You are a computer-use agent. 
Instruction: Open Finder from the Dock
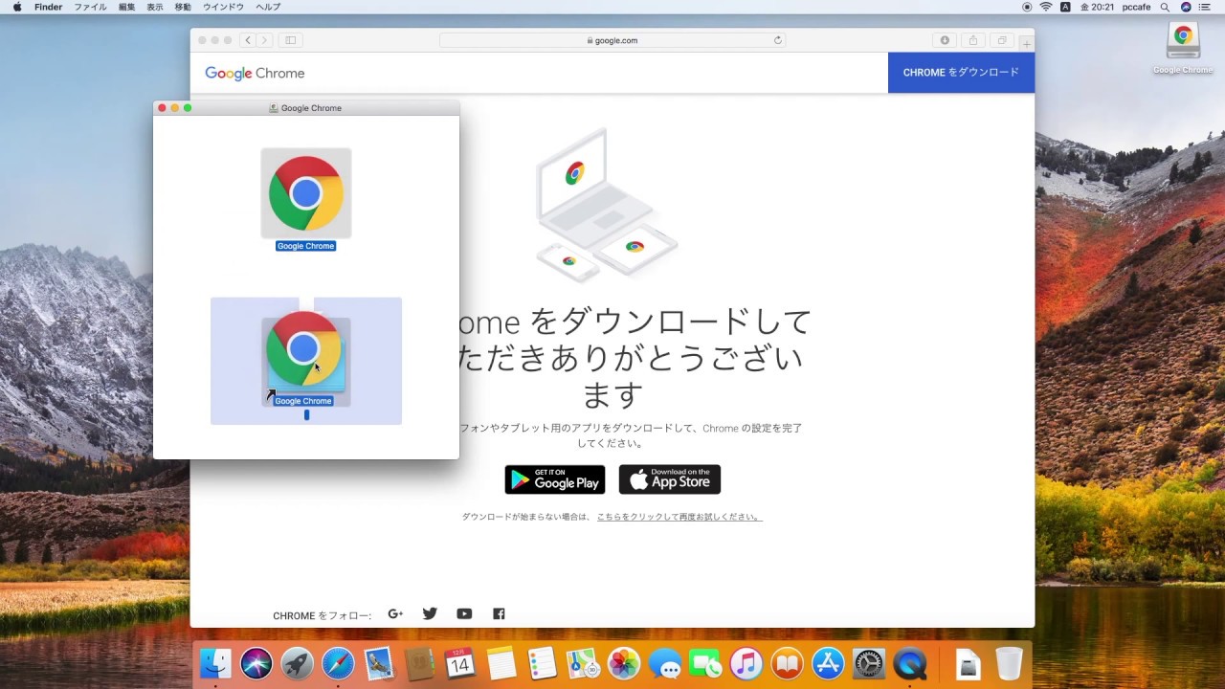pos(216,663)
